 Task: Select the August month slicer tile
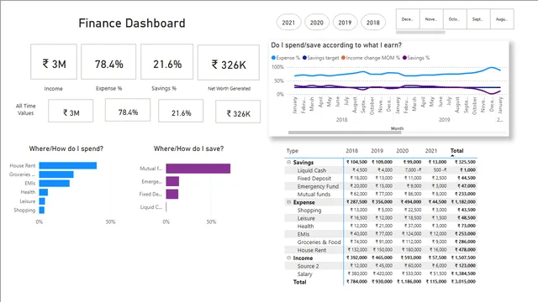pyautogui.click(x=502, y=19)
